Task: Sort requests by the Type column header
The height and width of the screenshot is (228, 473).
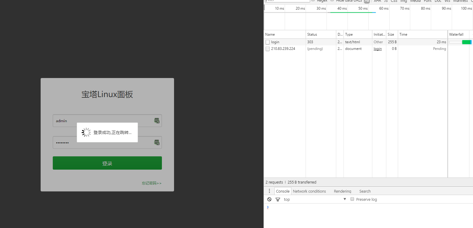Action: pyautogui.click(x=358, y=34)
